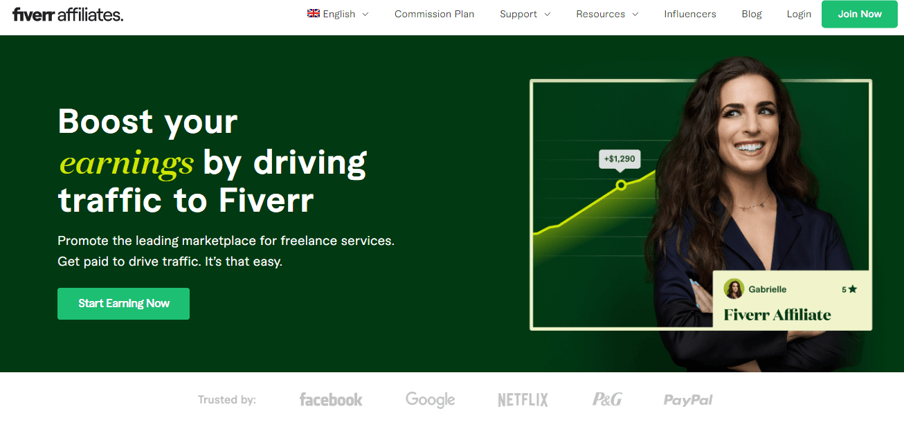Image resolution: width=904 pixels, height=438 pixels.
Task: Click Gabrielle's round profile avatar
Action: click(x=734, y=289)
